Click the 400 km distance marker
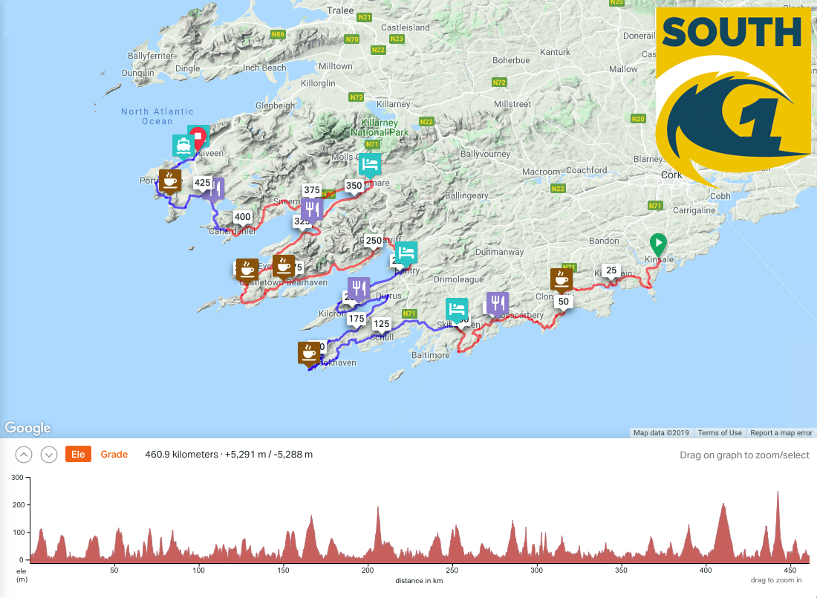Viewport: 817px width, 598px height. click(242, 218)
